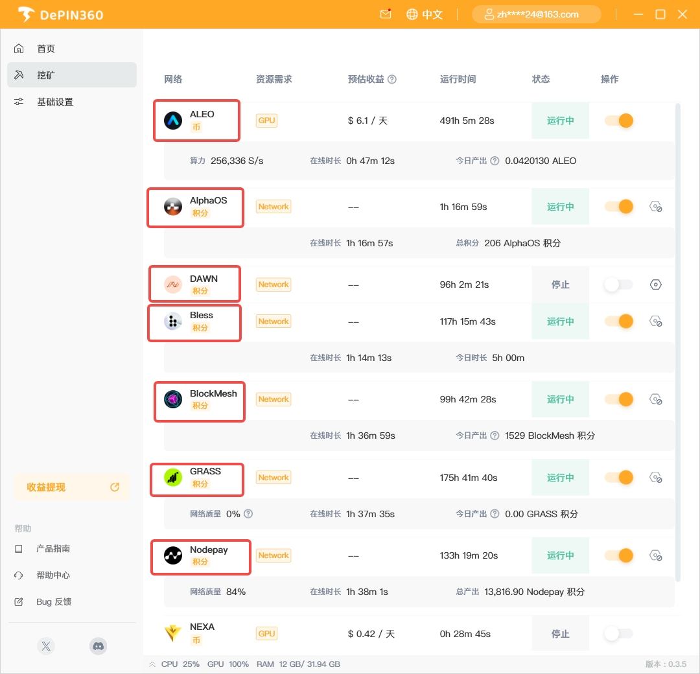The height and width of the screenshot is (674, 700).
Task: Click 13,816.90 Nodepay 积分 value
Action: pos(534,592)
